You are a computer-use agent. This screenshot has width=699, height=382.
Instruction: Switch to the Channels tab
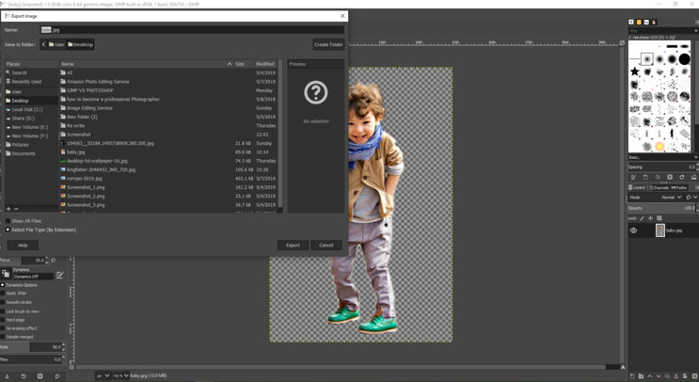pyautogui.click(x=658, y=187)
